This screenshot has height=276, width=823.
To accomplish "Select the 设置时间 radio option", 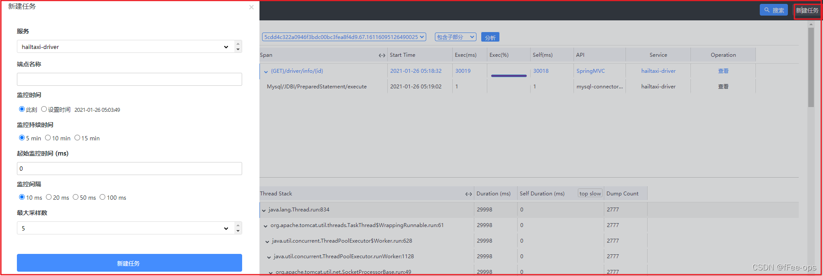I will pyautogui.click(x=44, y=109).
